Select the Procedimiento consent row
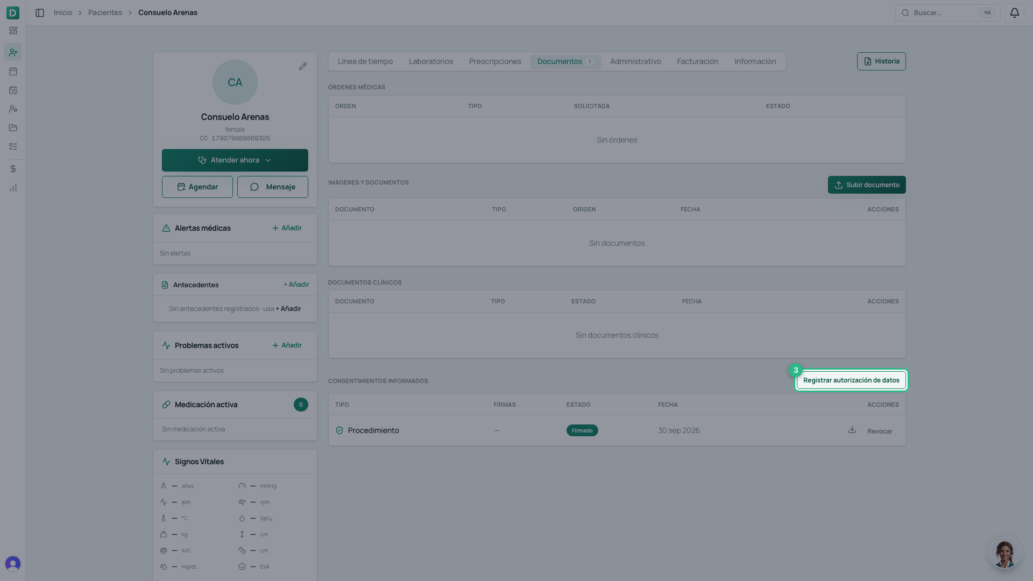The height and width of the screenshot is (581, 1033). tap(617, 430)
